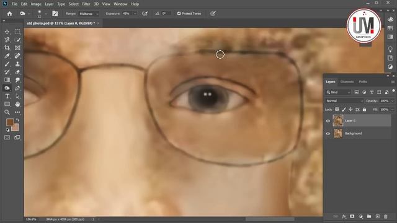Toggle lock all padlock icon
Viewport: 397px width, 223px height.
point(364,110)
